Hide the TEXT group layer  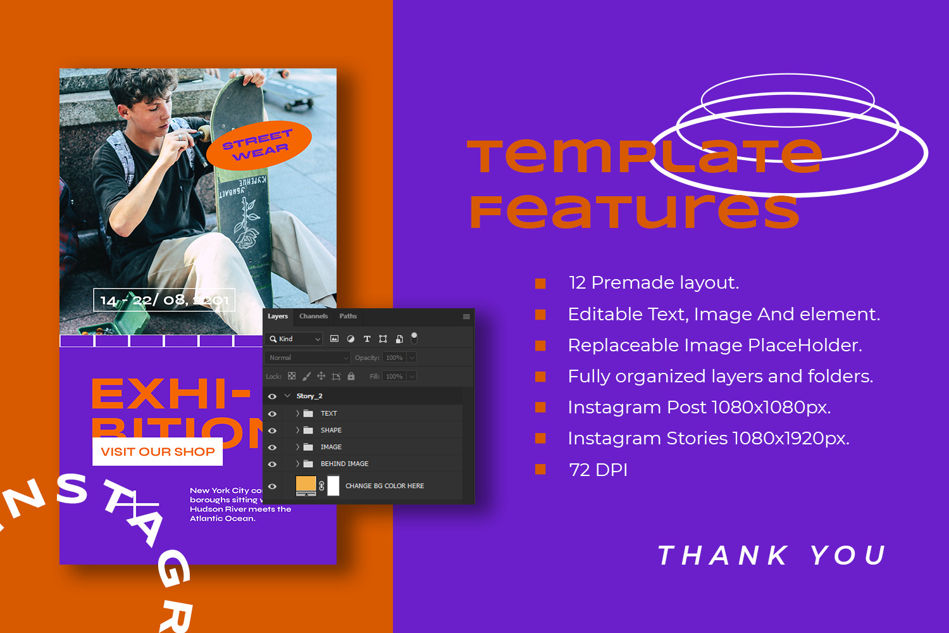click(273, 413)
